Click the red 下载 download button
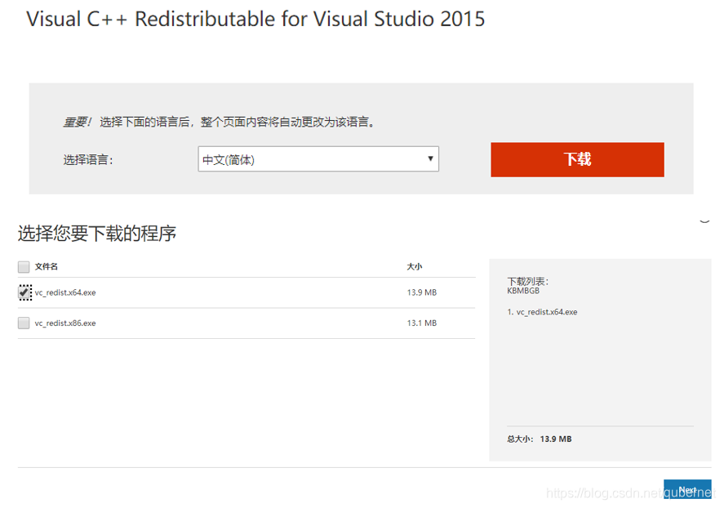 pyautogui.click(x=577, y=159)
